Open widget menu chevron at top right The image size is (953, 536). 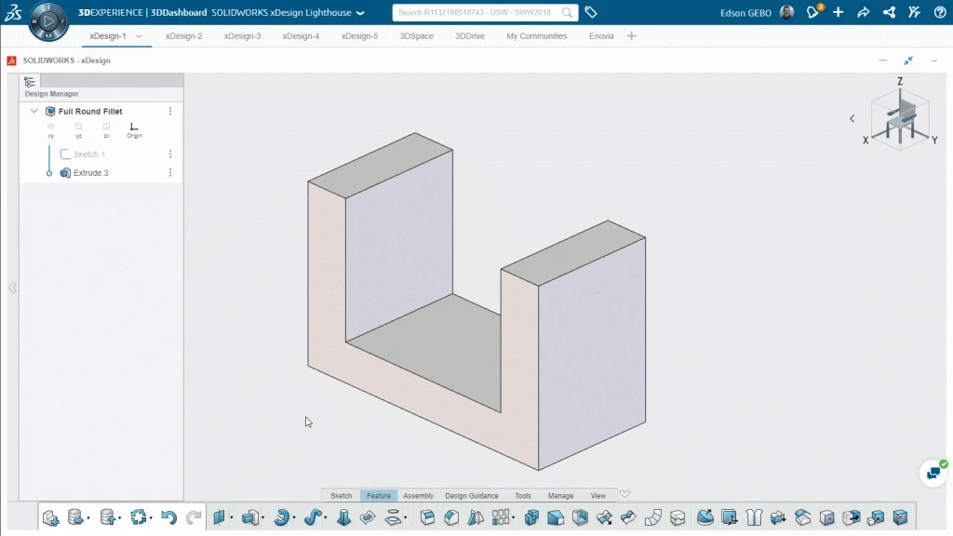coord(933,60)
